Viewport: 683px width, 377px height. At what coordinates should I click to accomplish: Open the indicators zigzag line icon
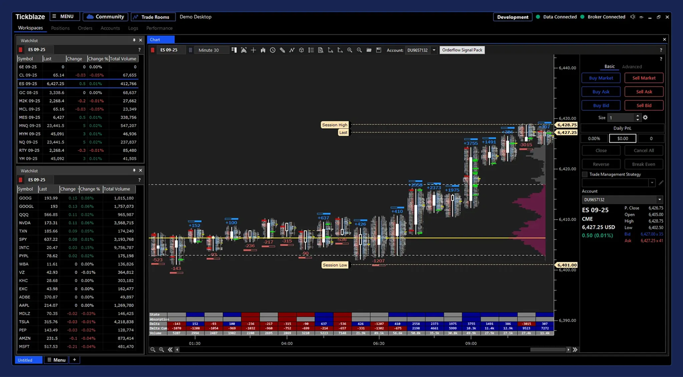click(292, 50)
